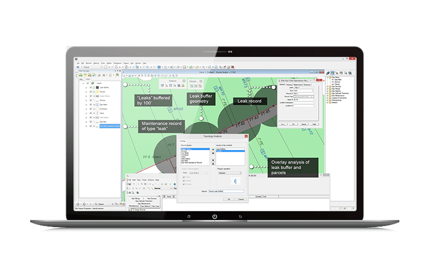Open the Polygon operation Intersect dropdown
This screenshot has width=429, height=278.
point(229,172)
